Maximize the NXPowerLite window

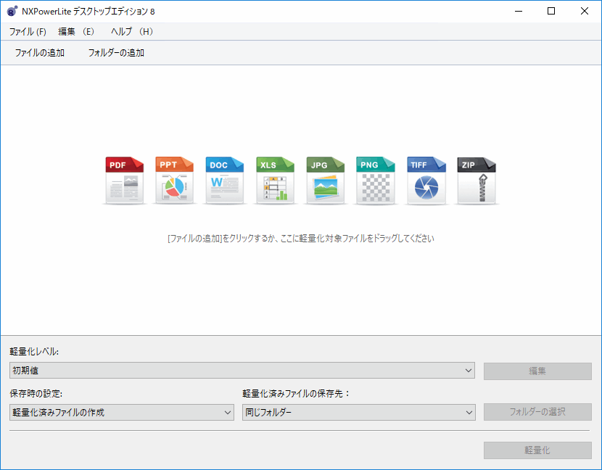[x=551, y=11]
